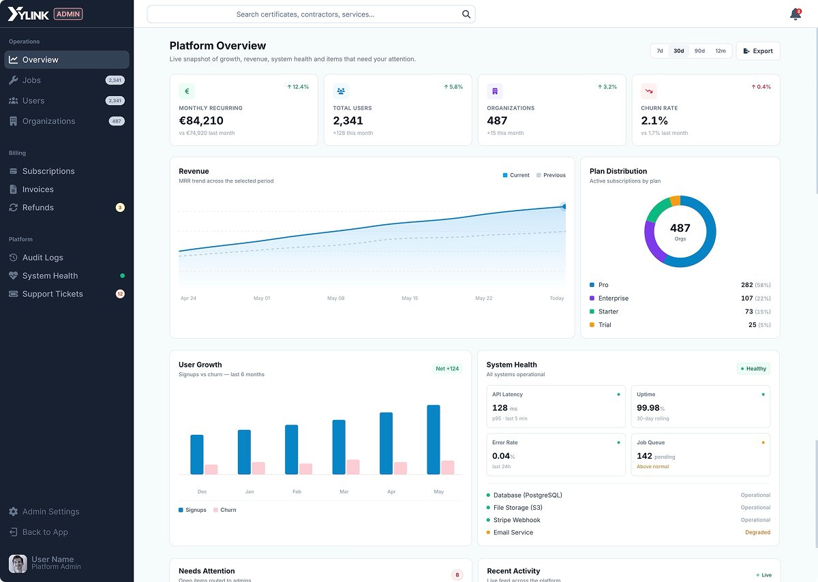
Task: Go to System Health page
Action: coord(67,276)
